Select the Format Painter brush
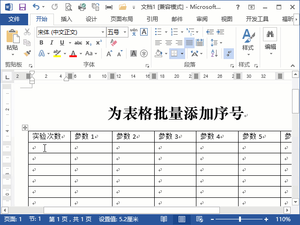The width and height of the screenshot is (300, 225). click(x=27, y=53)
